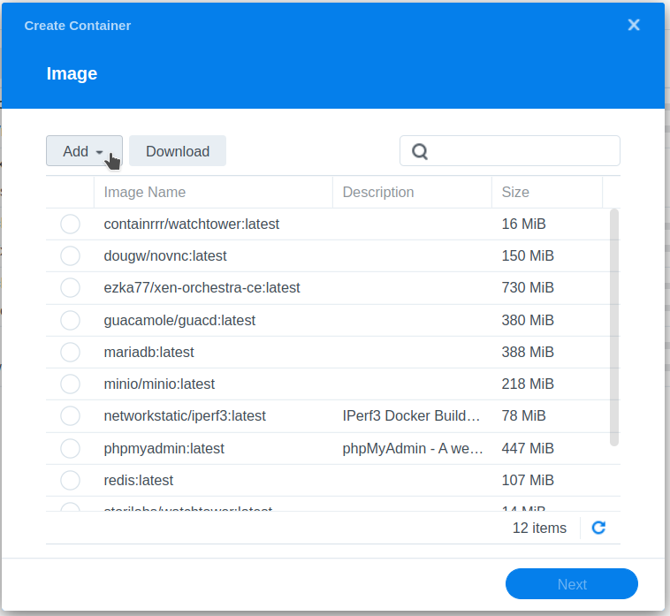The height and width of the screenshot is (616, 670).
Task: Click the 78 MiB size value
Action: (x=523, y=415)
